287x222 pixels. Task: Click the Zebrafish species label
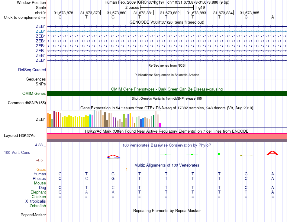[38, 206]
